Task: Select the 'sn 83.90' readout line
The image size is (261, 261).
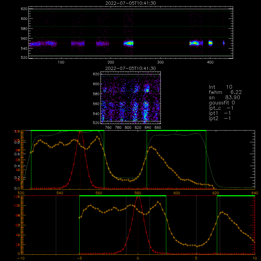Action: click(x=224, y=97)
